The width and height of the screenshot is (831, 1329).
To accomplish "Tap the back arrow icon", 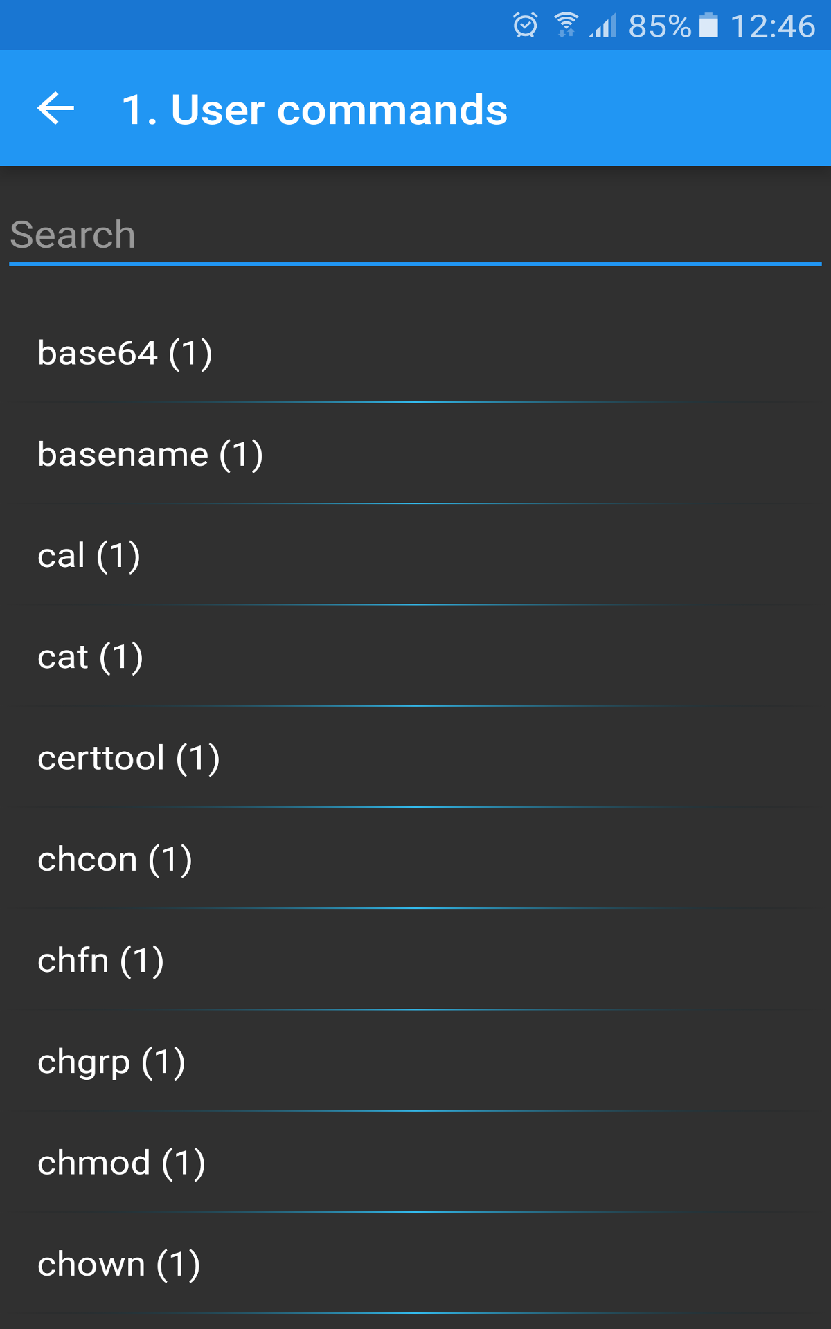I will [53, 108].
